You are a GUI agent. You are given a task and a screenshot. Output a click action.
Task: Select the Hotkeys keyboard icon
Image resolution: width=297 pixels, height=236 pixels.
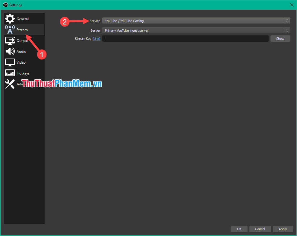tap(10, 73)
